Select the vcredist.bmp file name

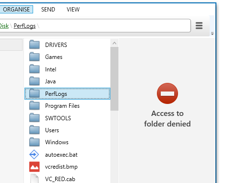click(61, 167)
